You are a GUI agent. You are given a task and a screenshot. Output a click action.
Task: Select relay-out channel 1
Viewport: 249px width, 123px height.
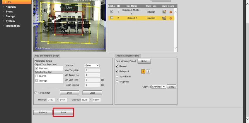click(143, 71)
